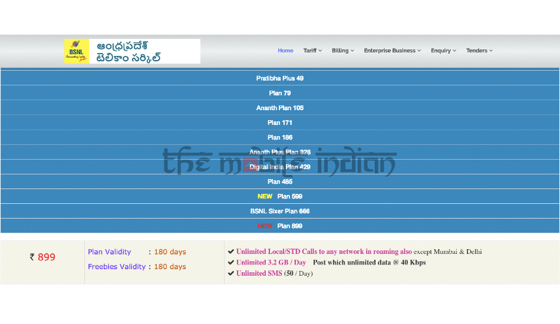This screenshot has width=560, height=324.
Task: Click the Plan Validity label
Action: click(x=109, y=252)
